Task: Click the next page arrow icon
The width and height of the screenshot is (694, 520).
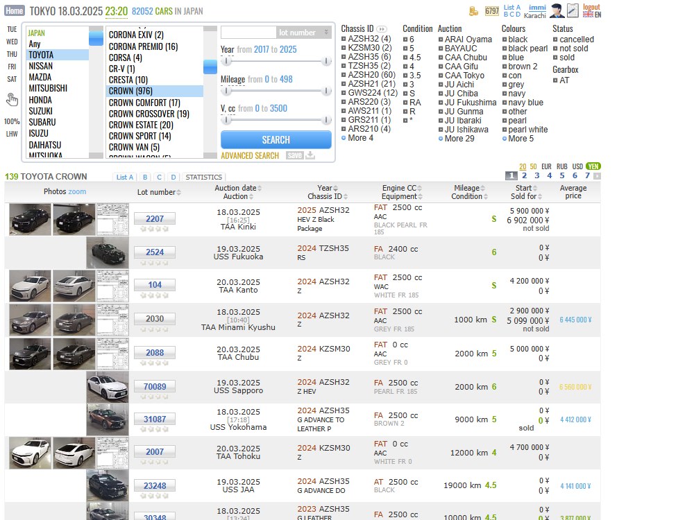Action: [x=597, y=176]
